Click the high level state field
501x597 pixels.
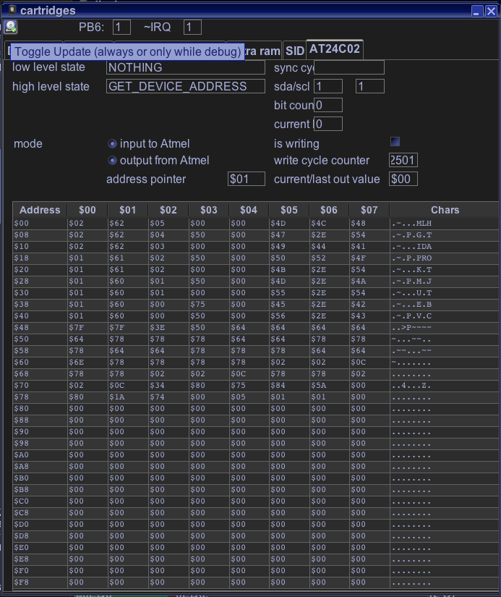[x=185, y=87]
